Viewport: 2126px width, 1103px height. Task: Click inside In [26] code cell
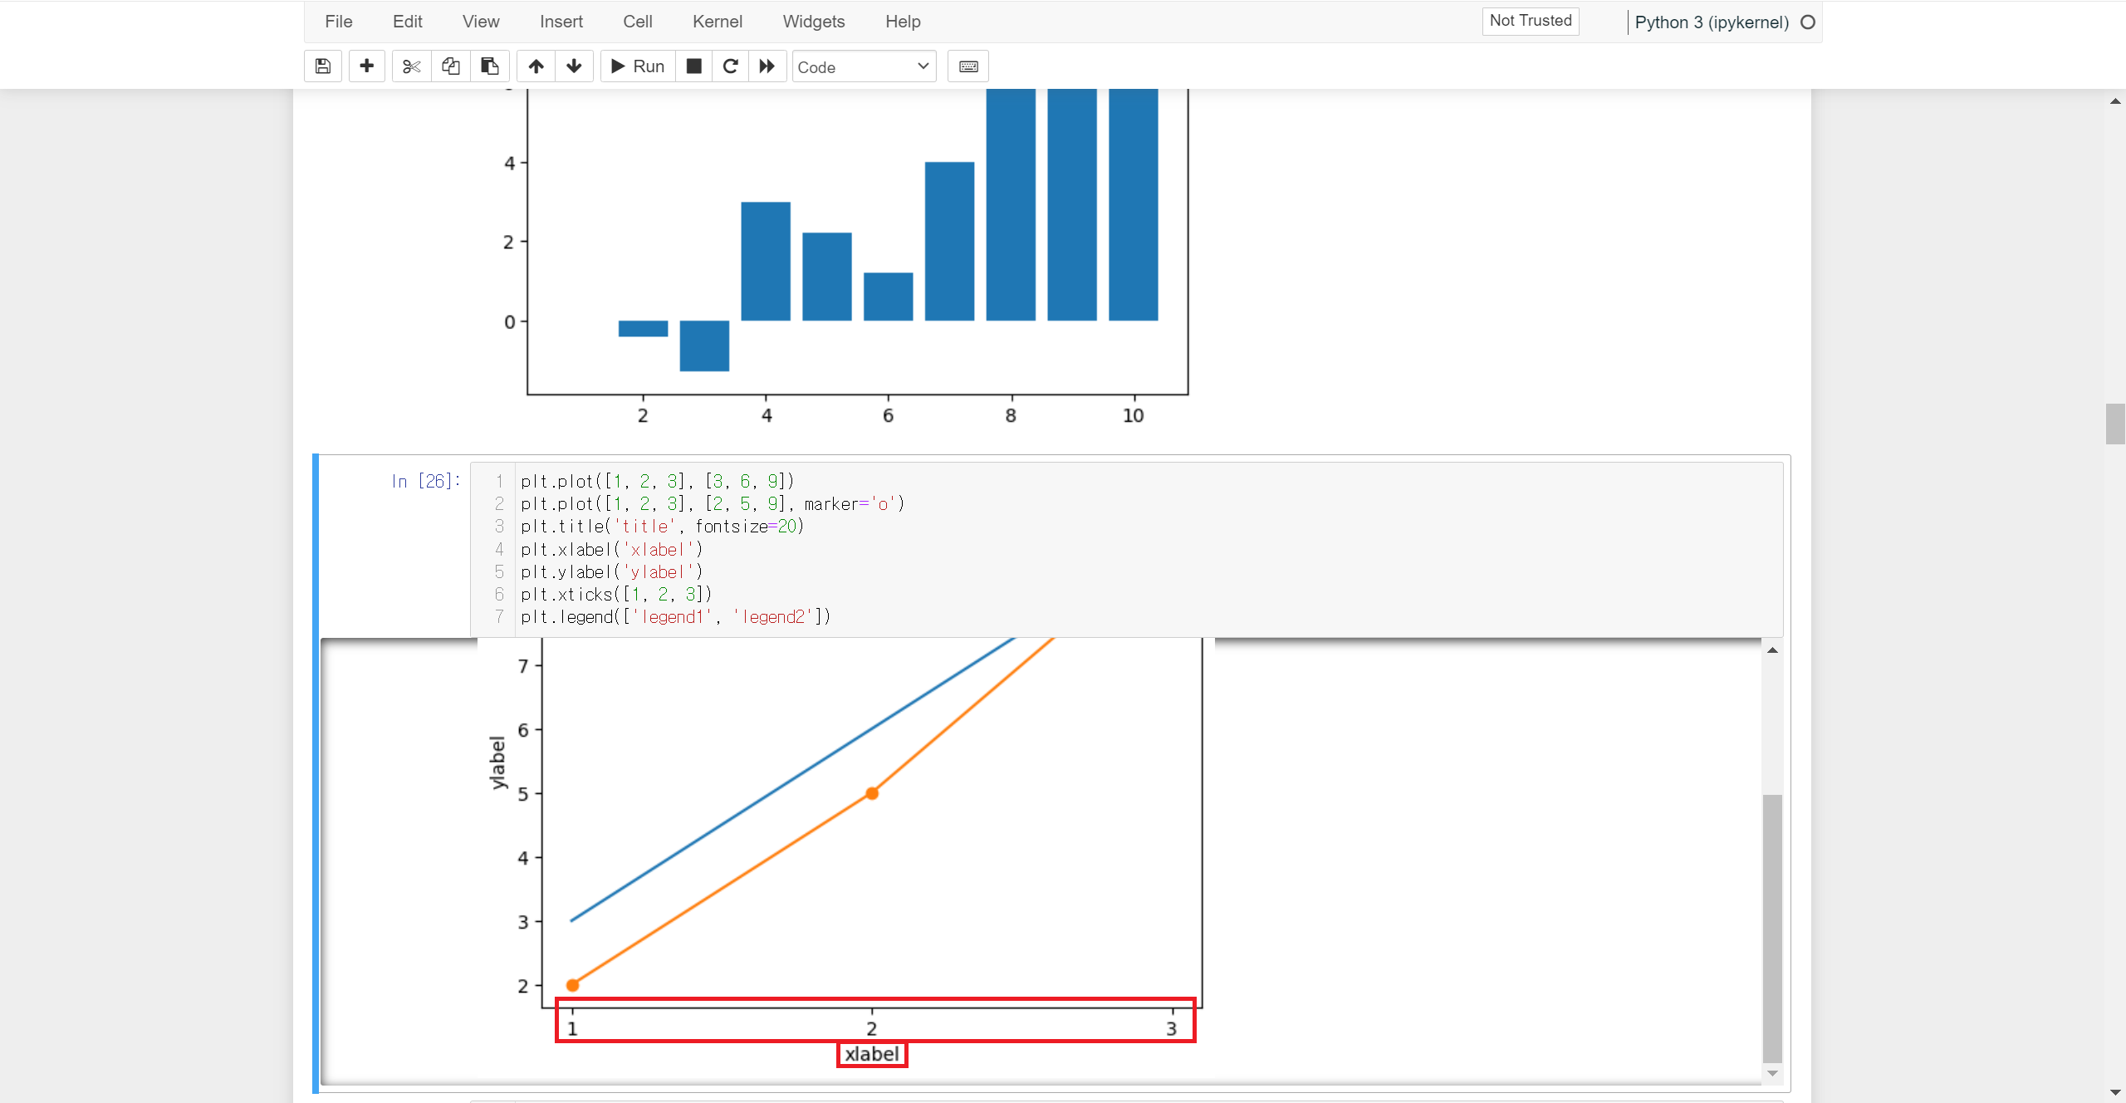coord(1080,549)
